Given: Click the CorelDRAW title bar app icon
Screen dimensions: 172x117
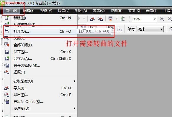Looking at the screenshot, I should 2,3.
